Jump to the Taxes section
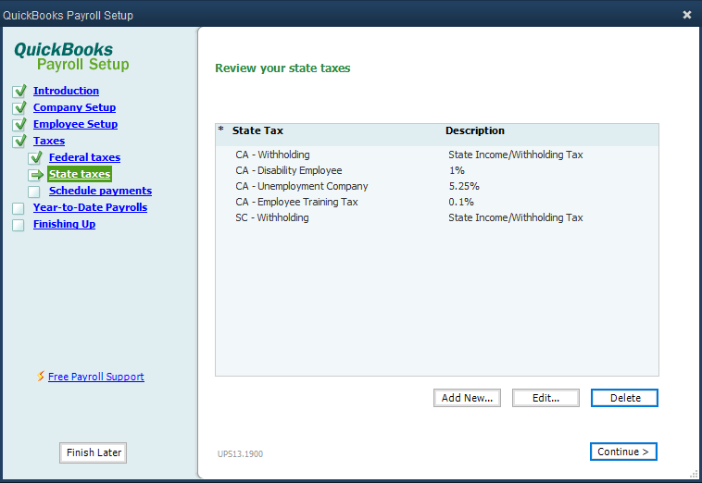The height and width of the screenshot is (483, 702). point(49,141)
